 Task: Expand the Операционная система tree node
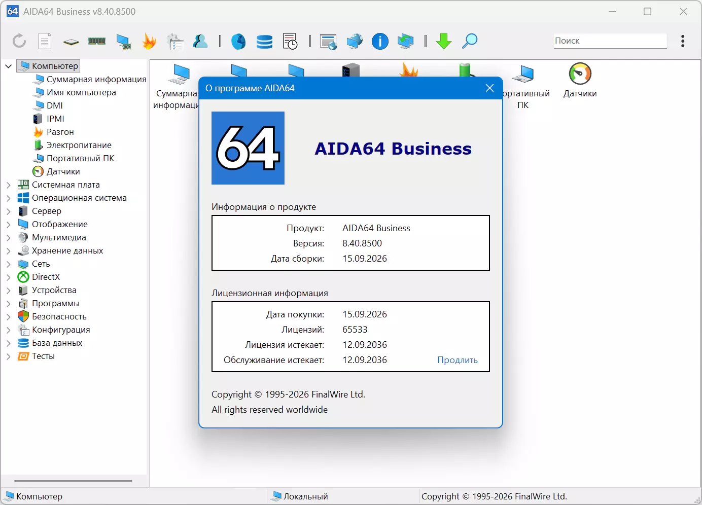point(8,198)
